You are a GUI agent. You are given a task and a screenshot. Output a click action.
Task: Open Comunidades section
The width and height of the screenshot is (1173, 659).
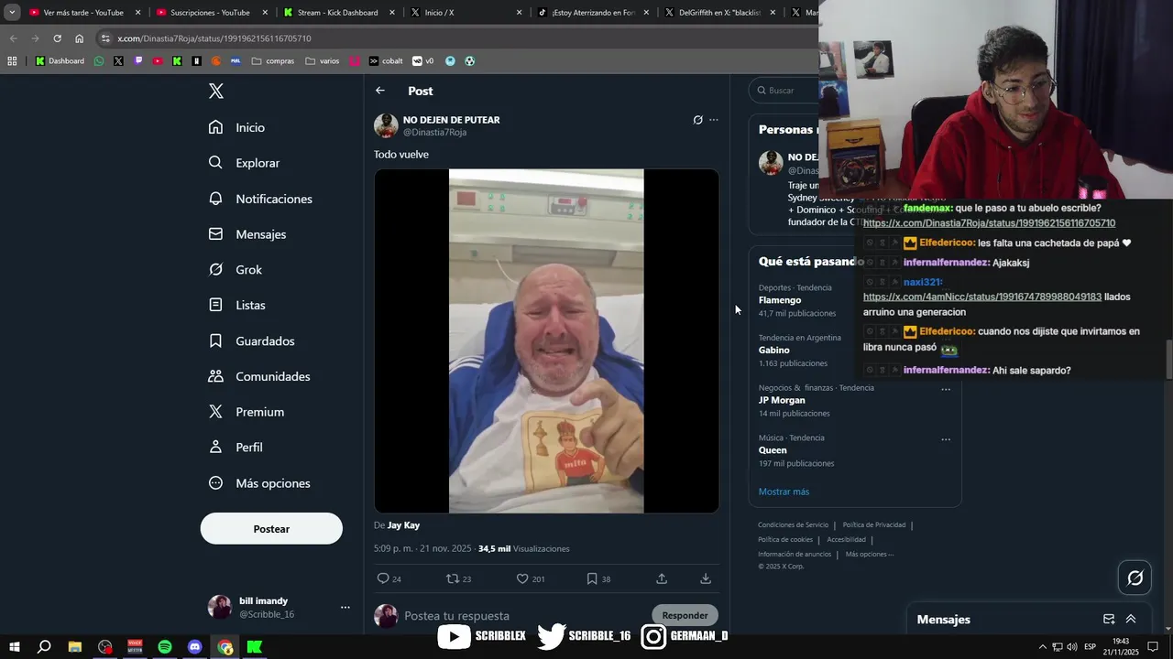pyautogui.click(x=258, y=376)
